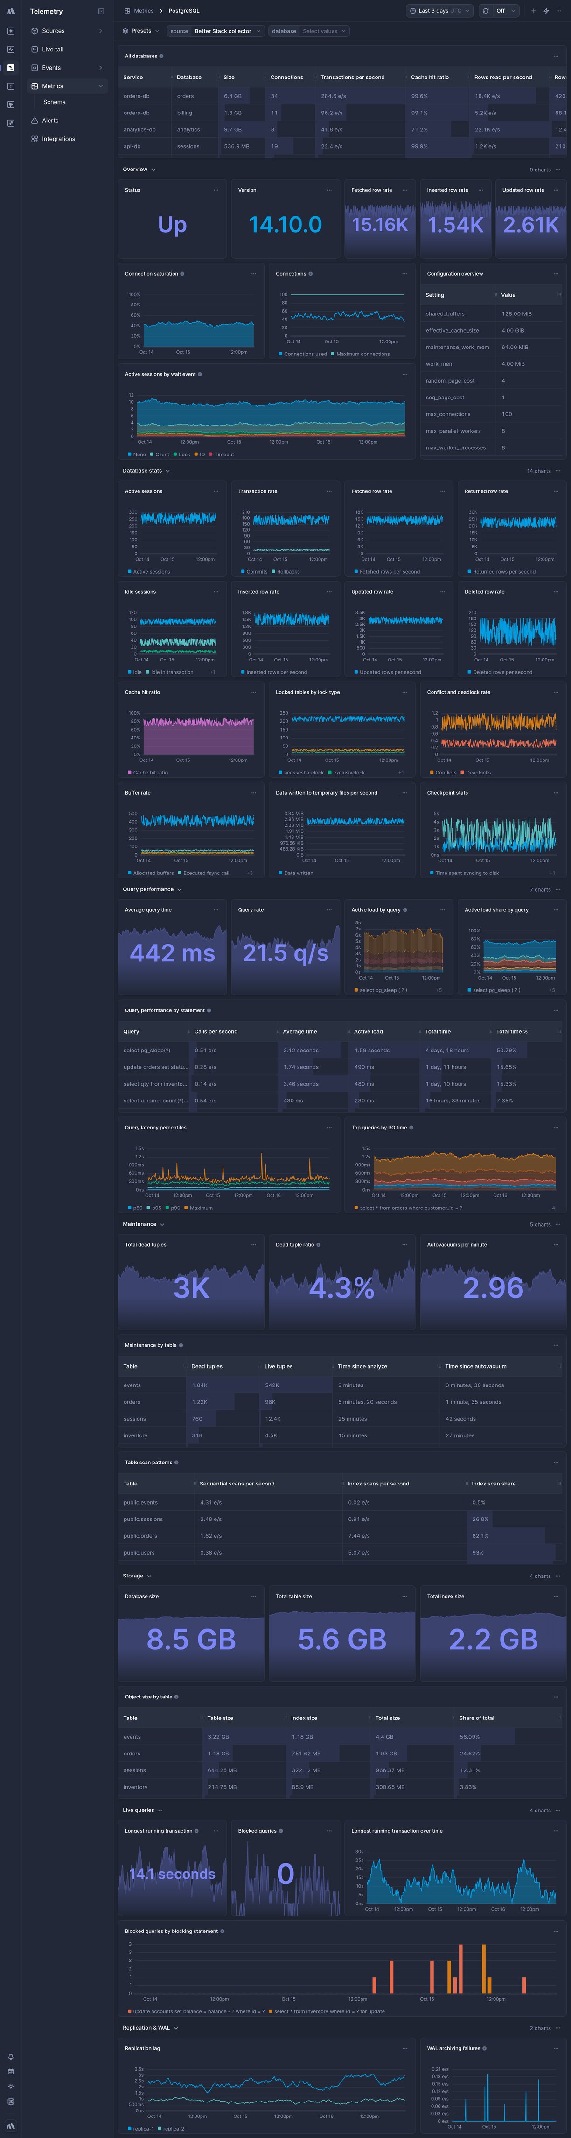This screenshot has width=571, height=2138.
Task: Open the exclamation-mark icon in left rail
Action: [10, 85]
